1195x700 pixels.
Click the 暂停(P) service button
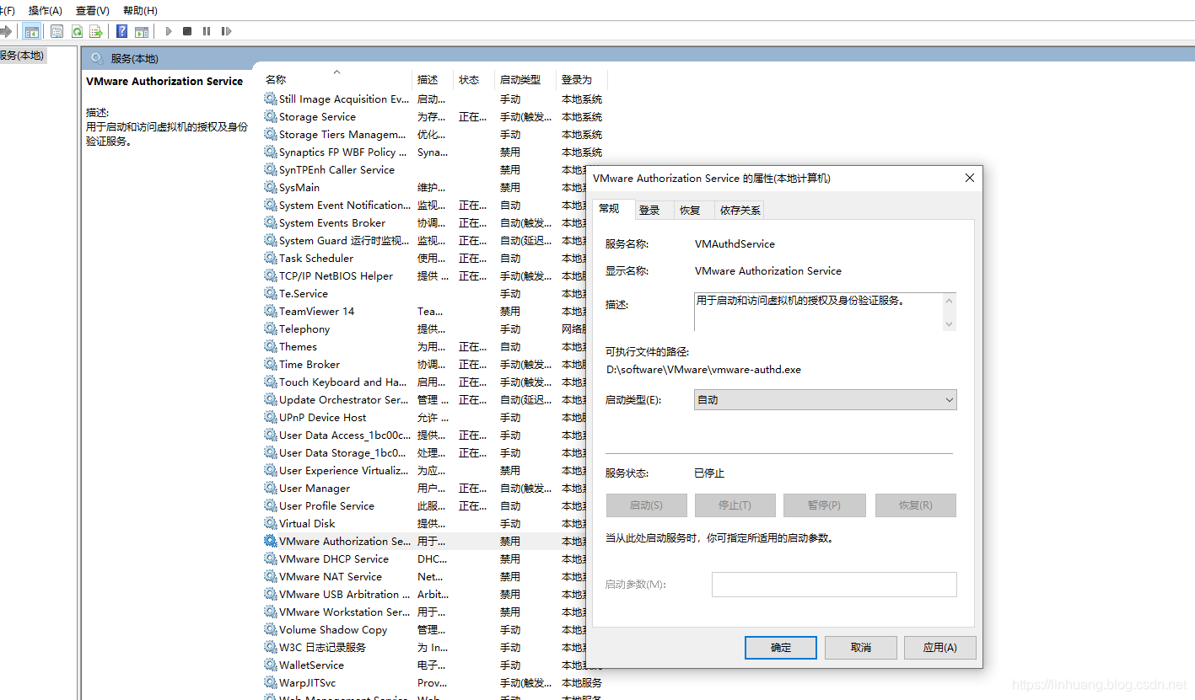pyautogui.click(x=824, y=505)
